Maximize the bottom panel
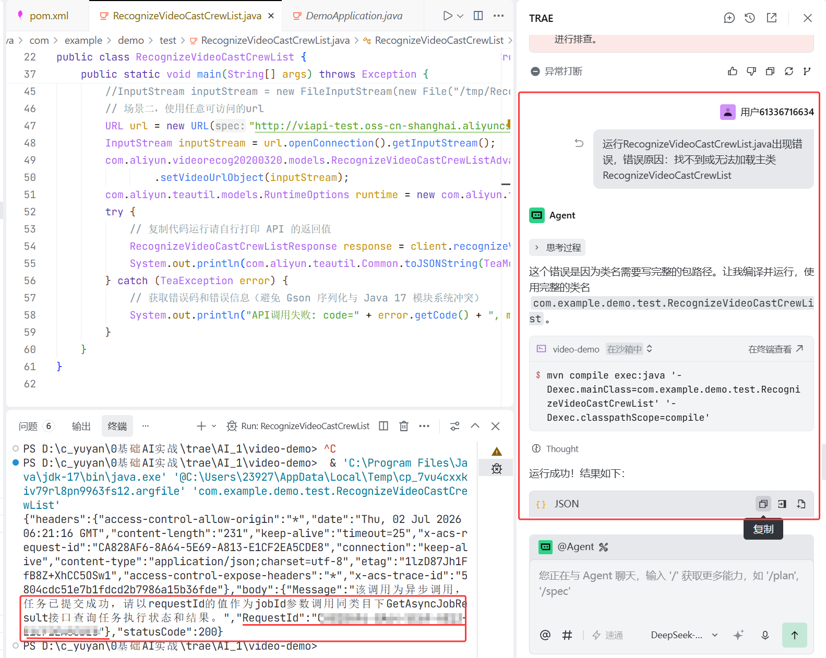This screenshot has width=826, height=658. point(475,426)
